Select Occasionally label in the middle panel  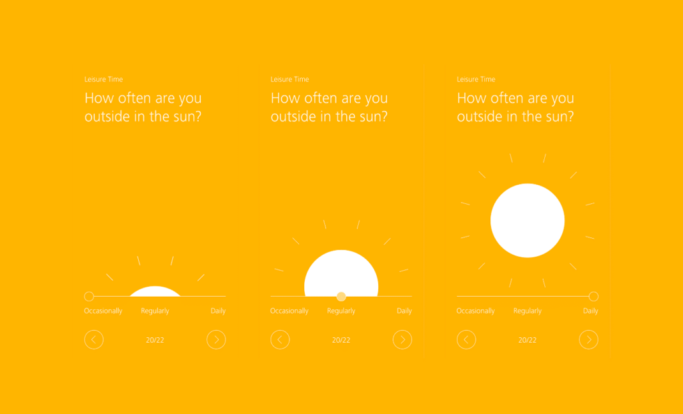[289, 311]
